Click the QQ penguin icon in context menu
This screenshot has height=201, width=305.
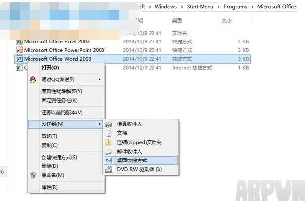pos(33,80)
